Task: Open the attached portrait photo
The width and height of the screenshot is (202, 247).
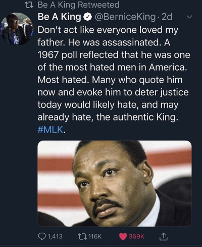Action: [x=115, y=183]
